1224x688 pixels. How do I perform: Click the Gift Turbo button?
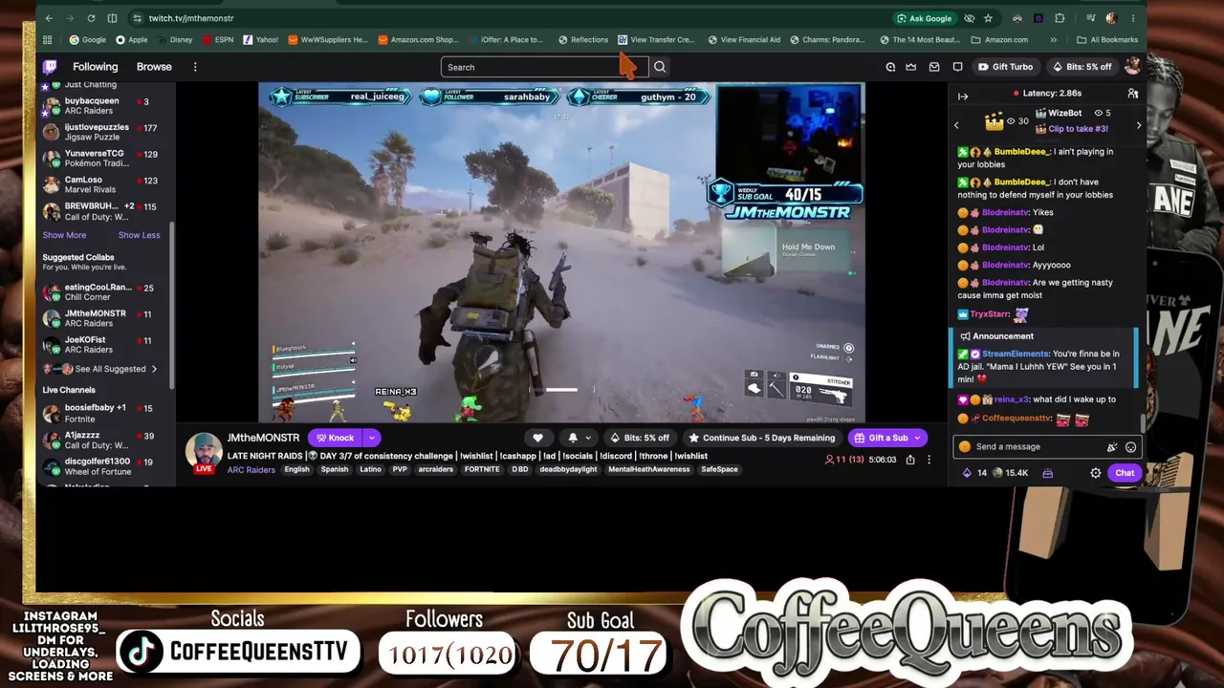tap(1005, 67)
